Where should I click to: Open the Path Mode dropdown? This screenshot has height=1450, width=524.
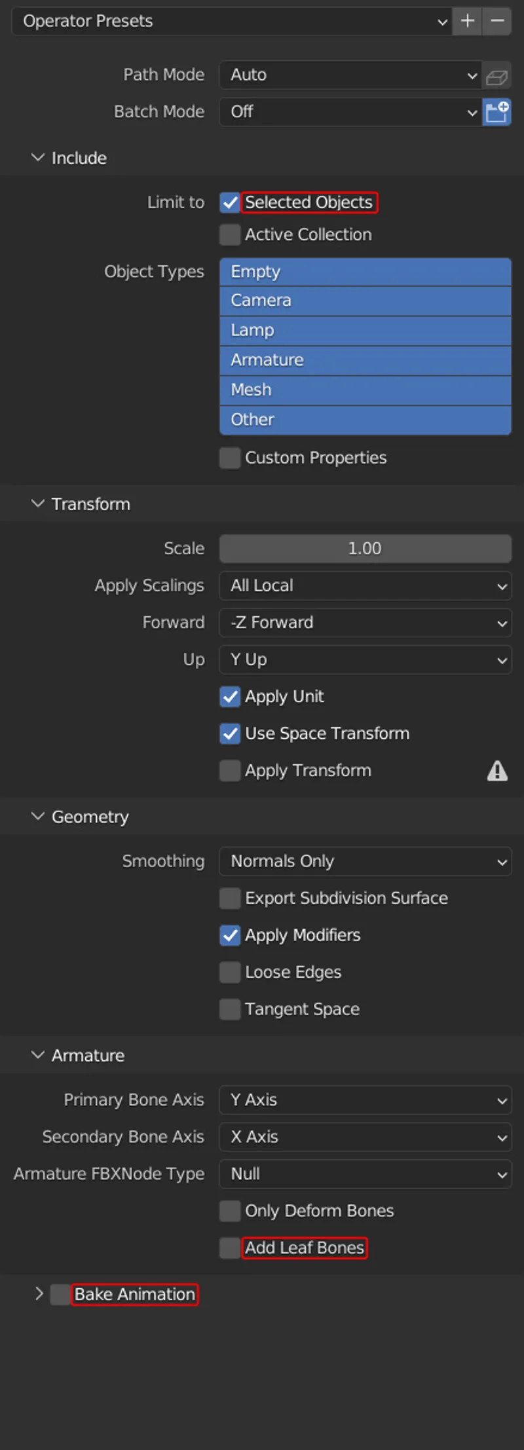click(350, 75)
